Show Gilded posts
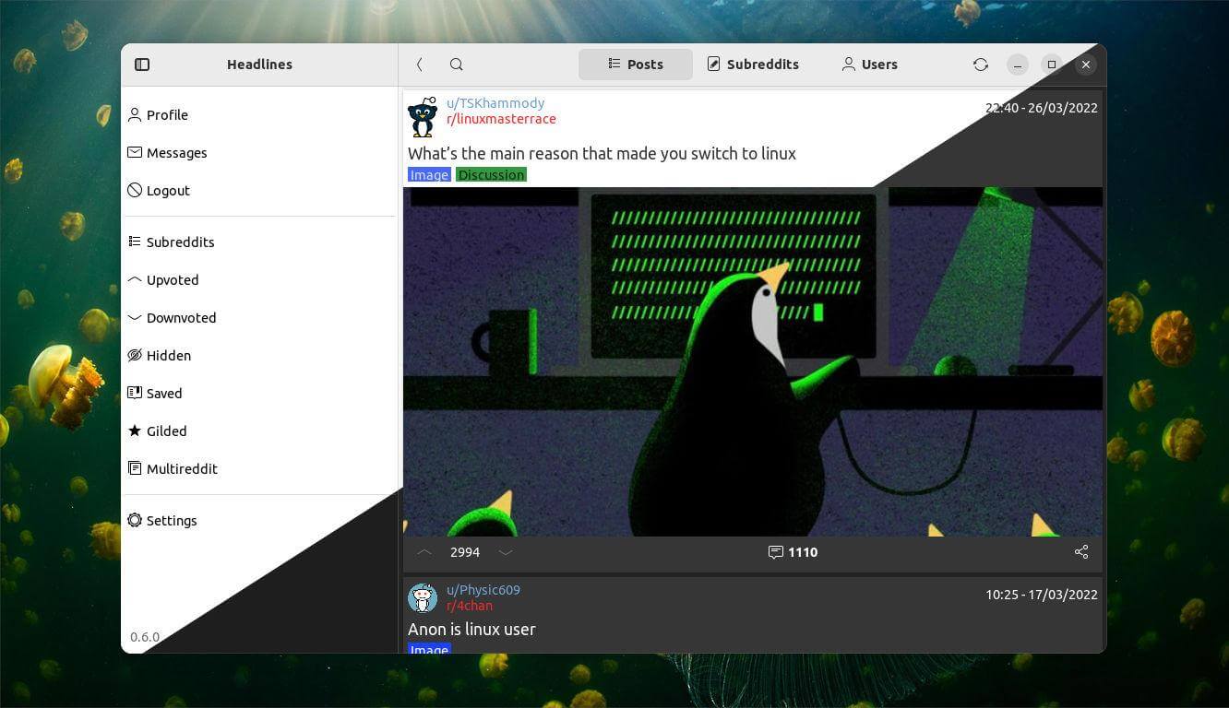The height and width of the screenshot is (708, 1229). point(259,431)
